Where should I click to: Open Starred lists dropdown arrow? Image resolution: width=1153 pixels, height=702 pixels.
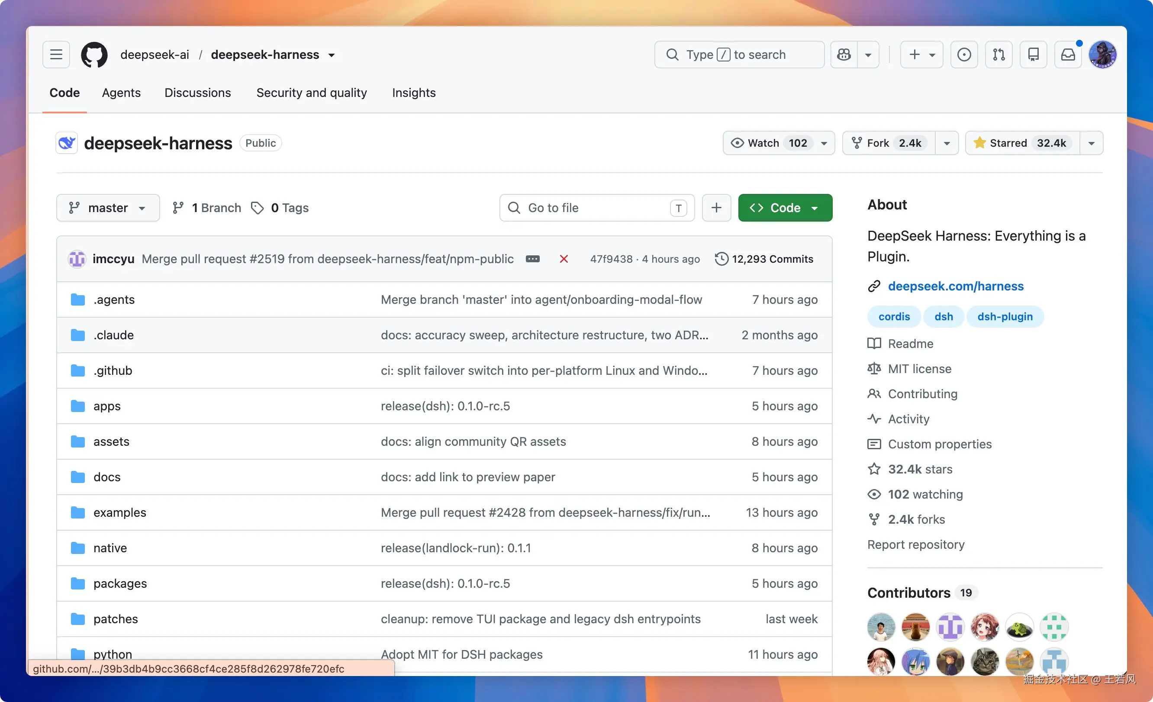click(x=1091, y=143)
